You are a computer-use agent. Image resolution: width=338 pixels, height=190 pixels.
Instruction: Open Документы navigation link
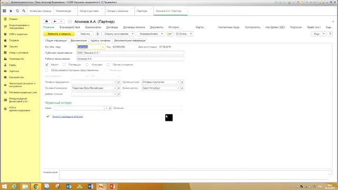tap(156, 27)
